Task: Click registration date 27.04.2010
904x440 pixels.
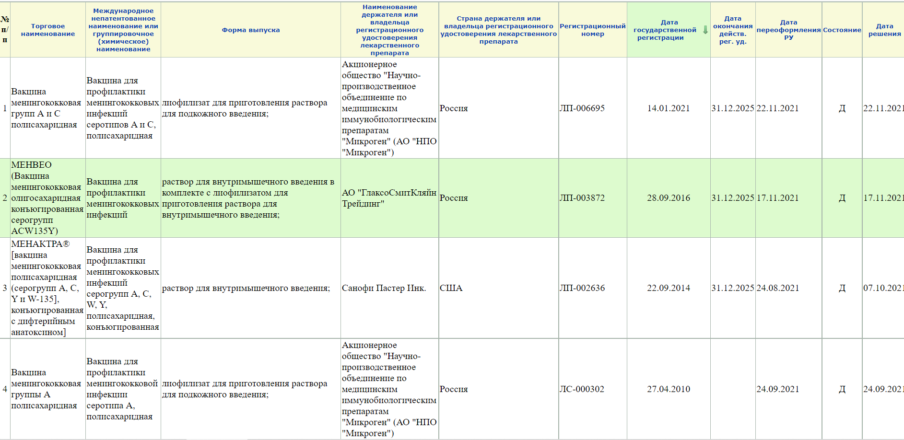Action: (x=669, y=389)
